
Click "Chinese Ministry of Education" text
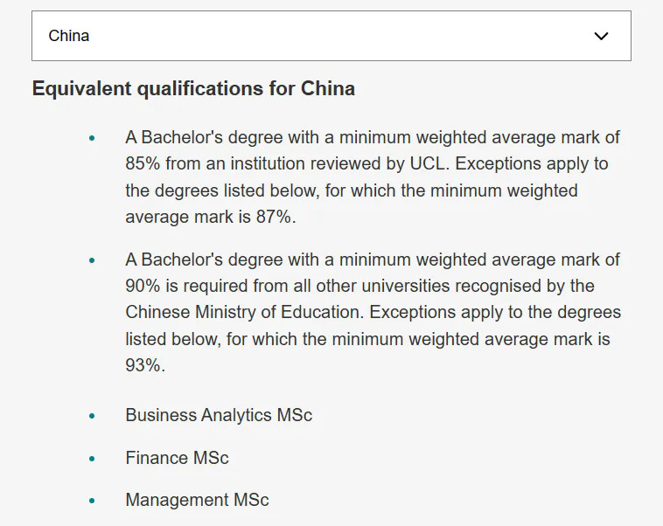243,313
